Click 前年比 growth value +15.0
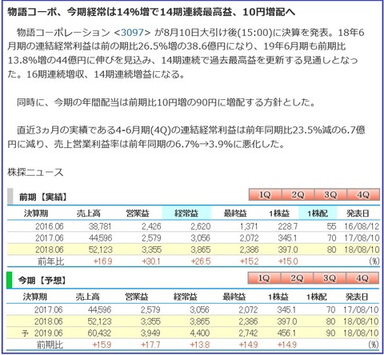This screenshot has height=355, width=384. [x=288, y=261]
